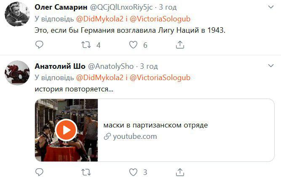Reply to Анатолий Шо's tweet
This screenshot has width=281, height=177.
(x=39, y=172)
